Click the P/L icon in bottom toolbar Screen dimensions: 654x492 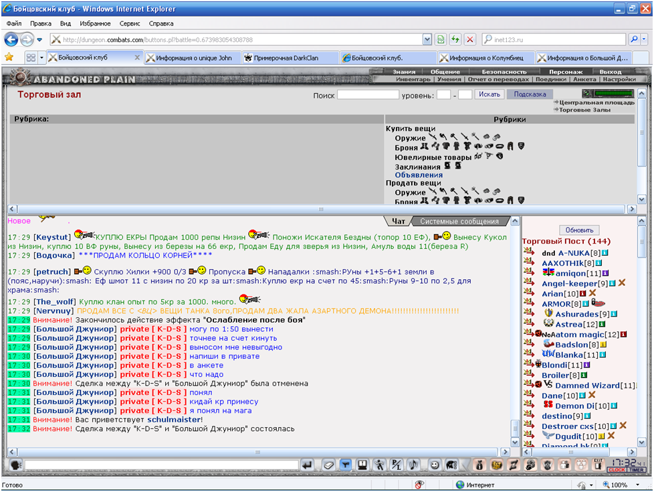click(x=397, y=465)
